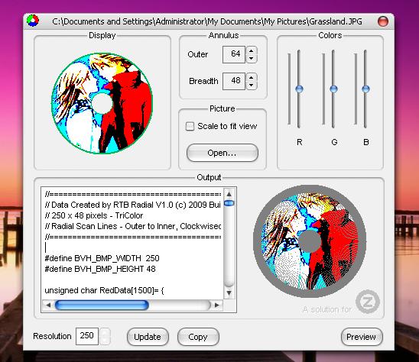419x362 pixels.
Task: Close the window with the red button
Action: point(382,21)
